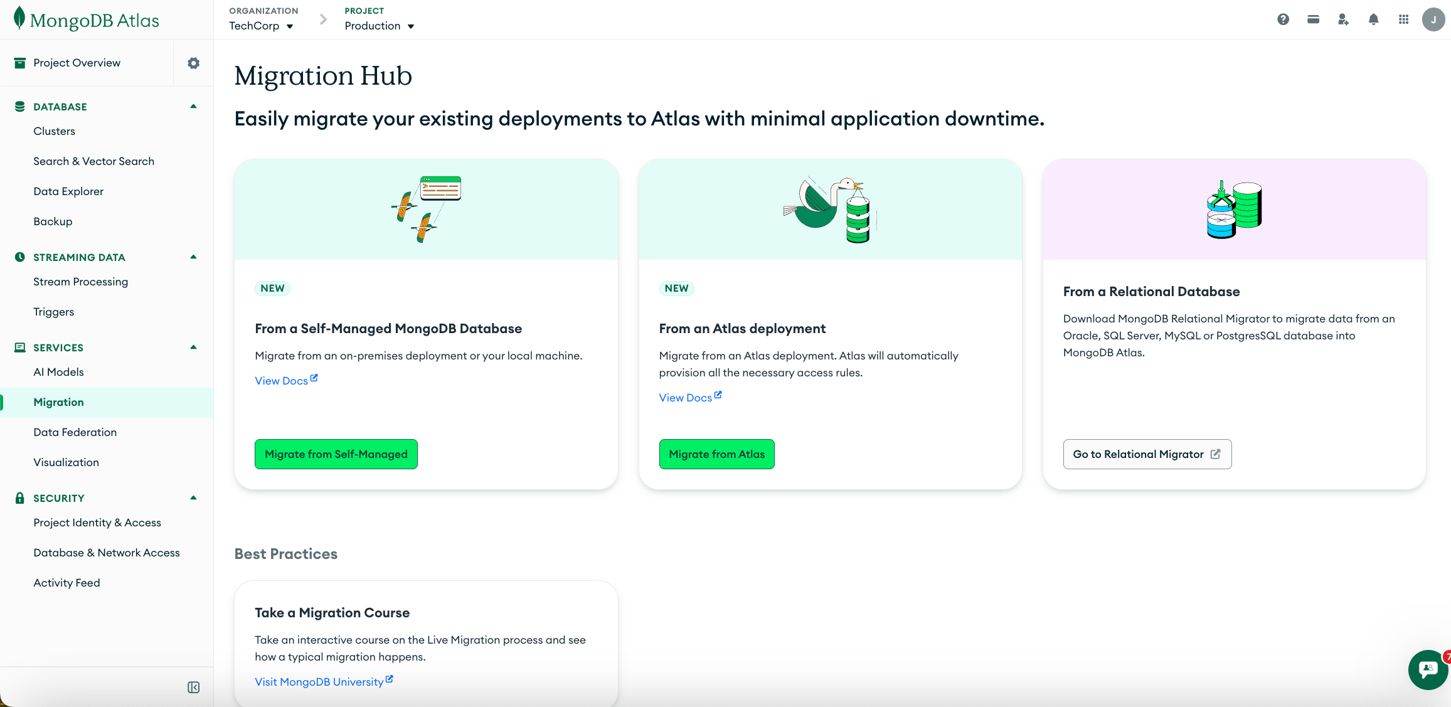Image resolution: width=1451 pixels, height=707 pixels.
Task: Collapse the Database sidebar section
Action: pyautogui.click(x=193, y=107)
